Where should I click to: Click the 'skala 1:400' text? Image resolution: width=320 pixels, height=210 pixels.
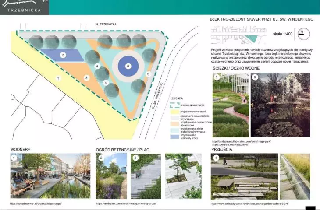(x=283, y=34)
